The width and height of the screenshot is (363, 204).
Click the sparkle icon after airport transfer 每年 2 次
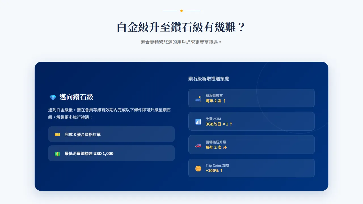225,147
